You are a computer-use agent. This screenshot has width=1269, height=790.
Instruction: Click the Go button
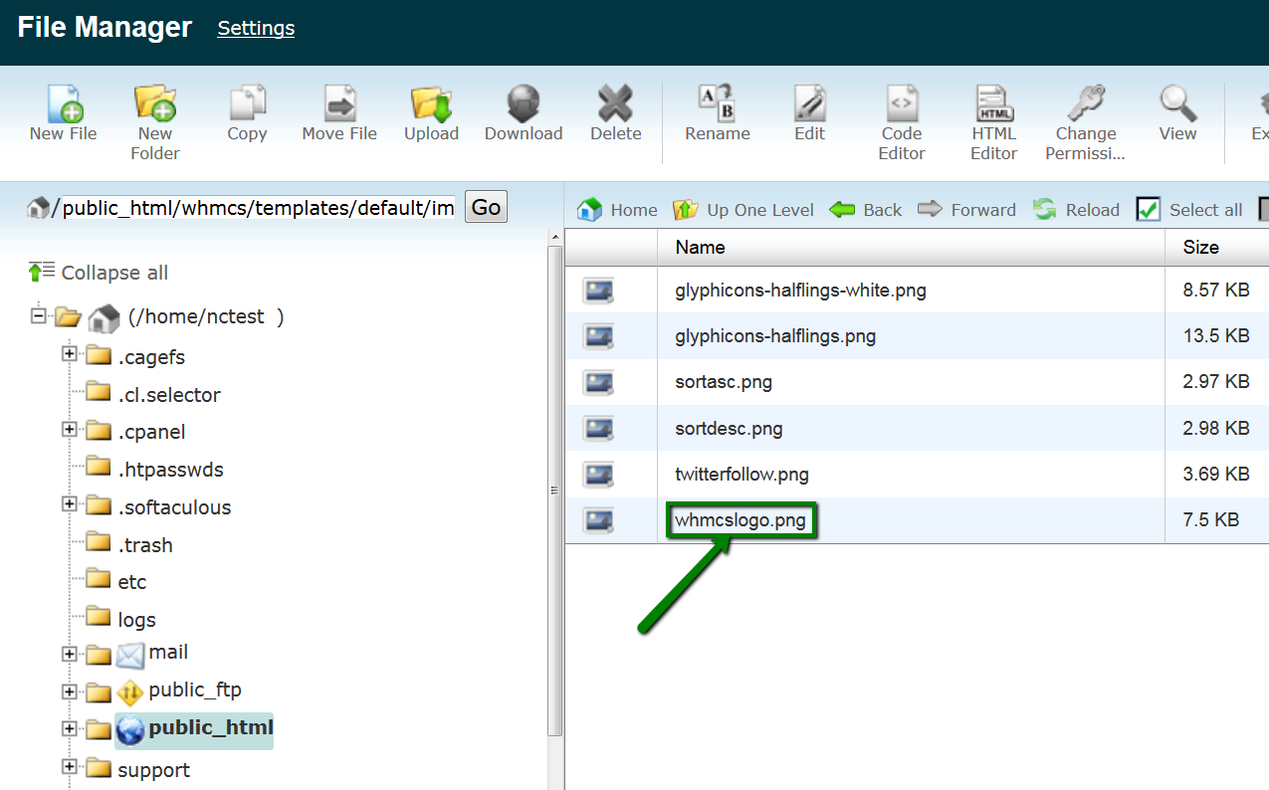coord(486,207)
